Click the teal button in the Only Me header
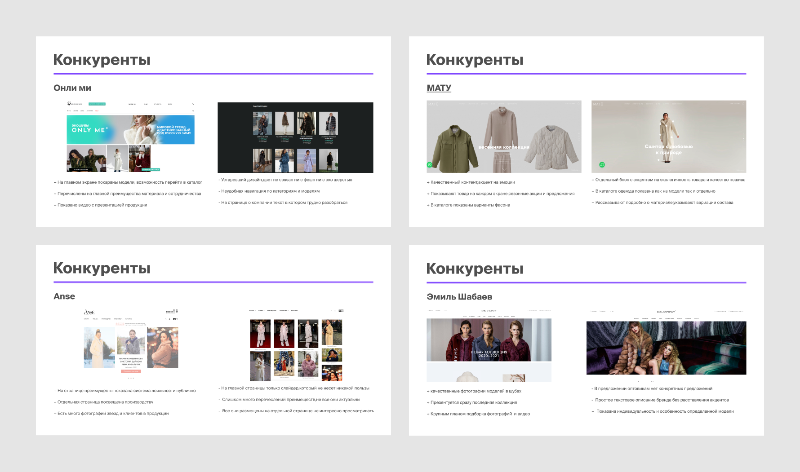 97,104
